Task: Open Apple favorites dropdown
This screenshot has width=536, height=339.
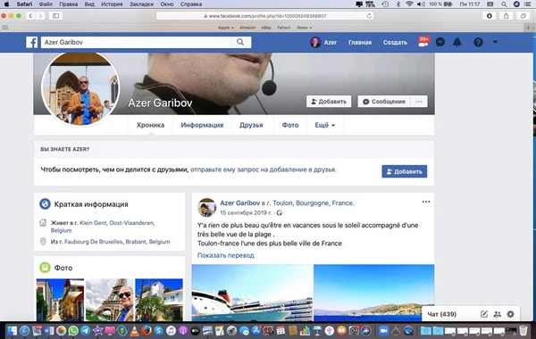Action: coord(226,28)
